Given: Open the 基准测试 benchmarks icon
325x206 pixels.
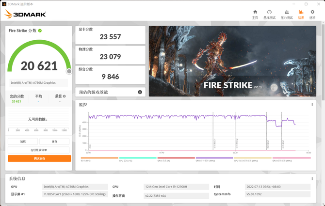Looking at the screenshot, I should coord(269,14).
